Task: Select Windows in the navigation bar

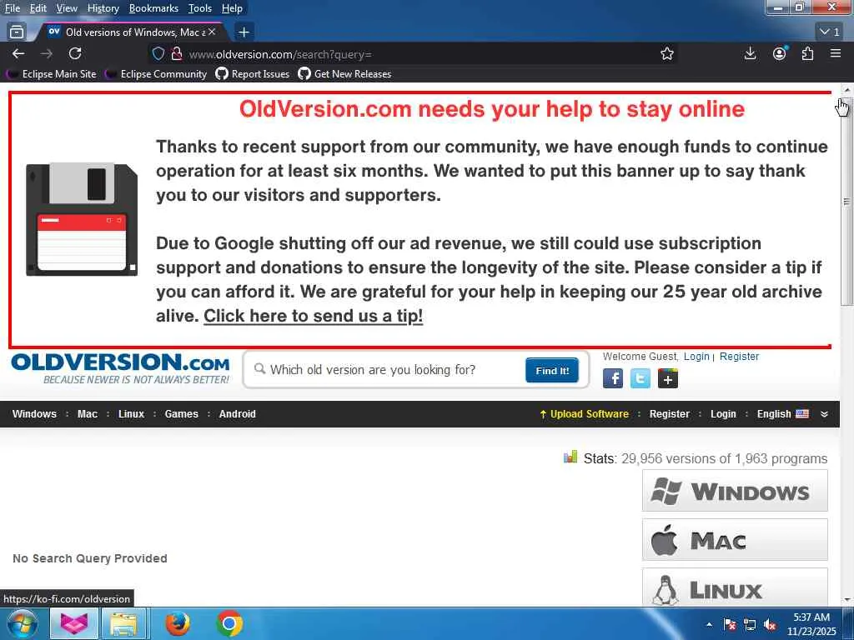Action: point(34,414)
